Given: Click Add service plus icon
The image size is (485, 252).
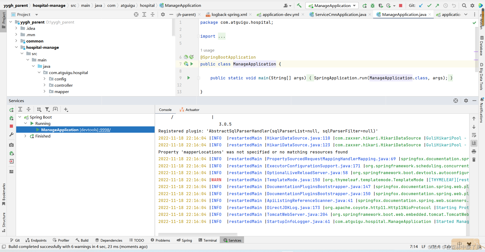Looking at the screenshot, I should [66, 109].
